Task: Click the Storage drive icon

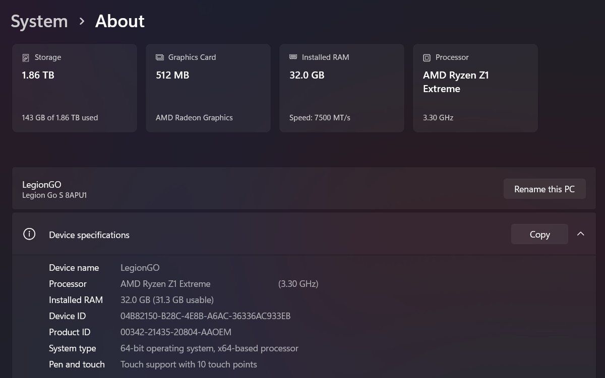Action: 26,58
